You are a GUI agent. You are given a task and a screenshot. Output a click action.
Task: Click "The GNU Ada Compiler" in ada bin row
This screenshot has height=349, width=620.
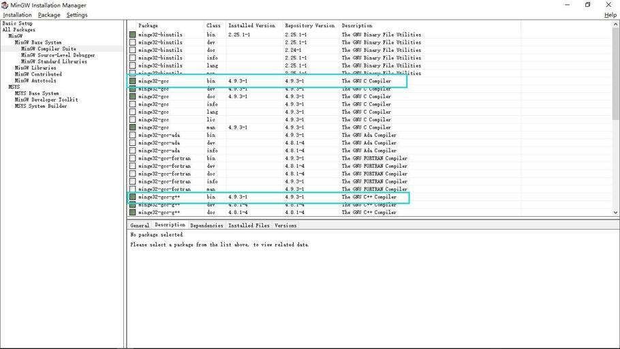pos(369,135)
